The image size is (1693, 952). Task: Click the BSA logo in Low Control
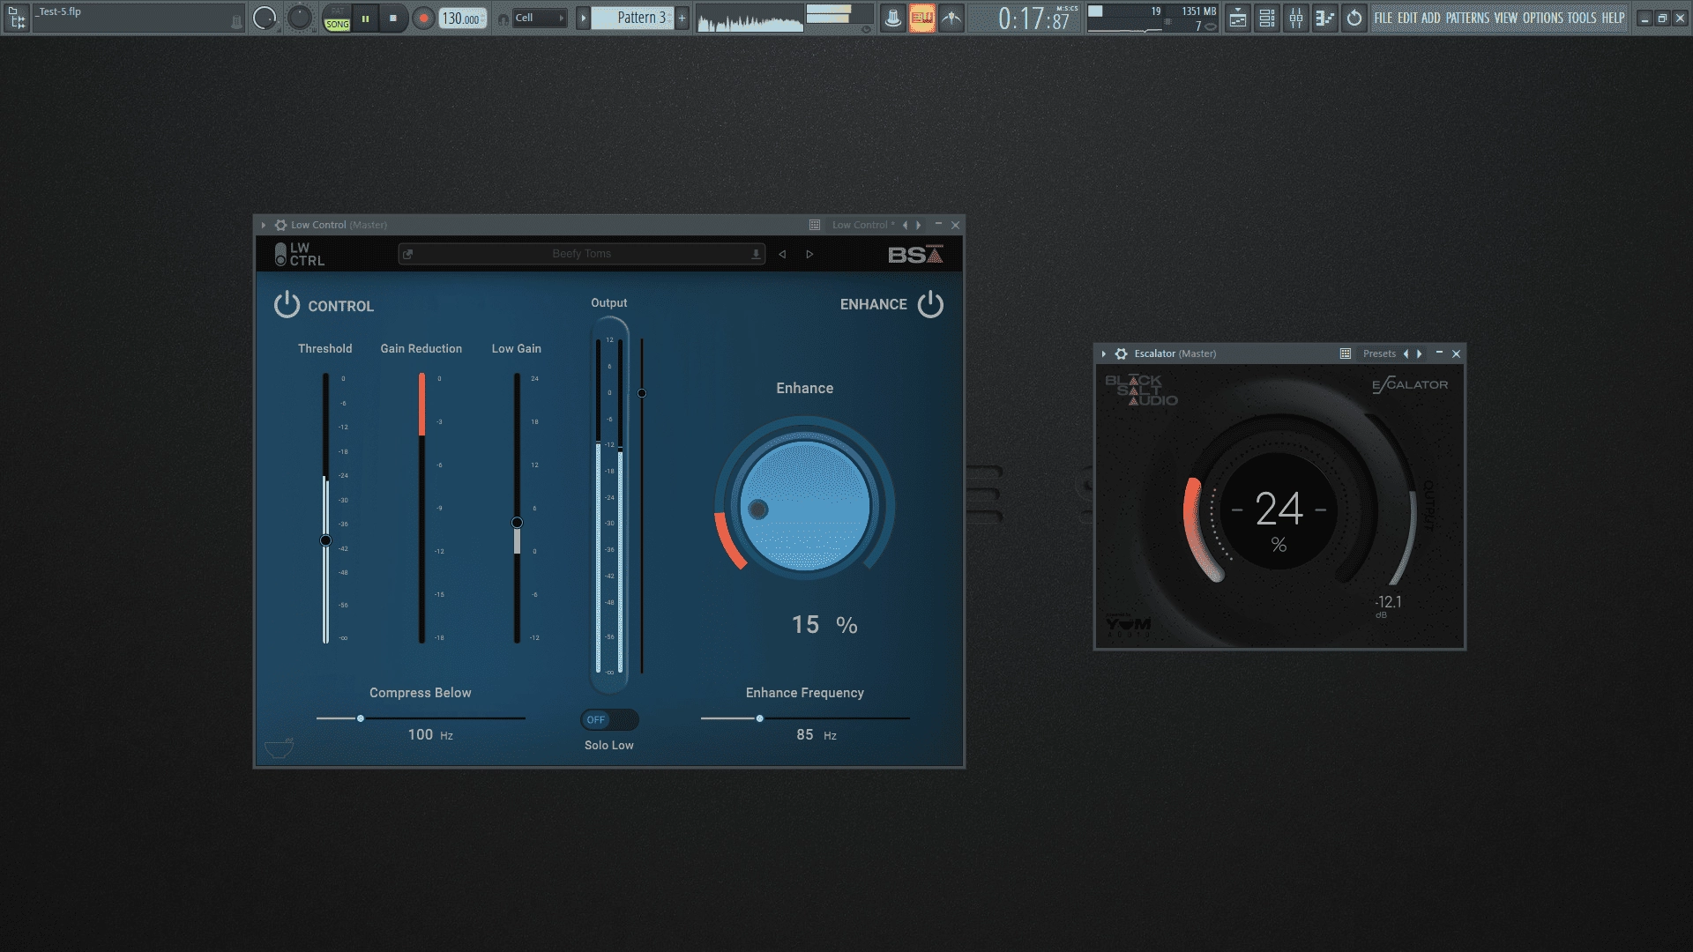tap(915, 254)
